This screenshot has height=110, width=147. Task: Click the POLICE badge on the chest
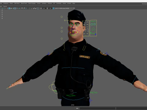pyautogui.click(x=85, y=57)
